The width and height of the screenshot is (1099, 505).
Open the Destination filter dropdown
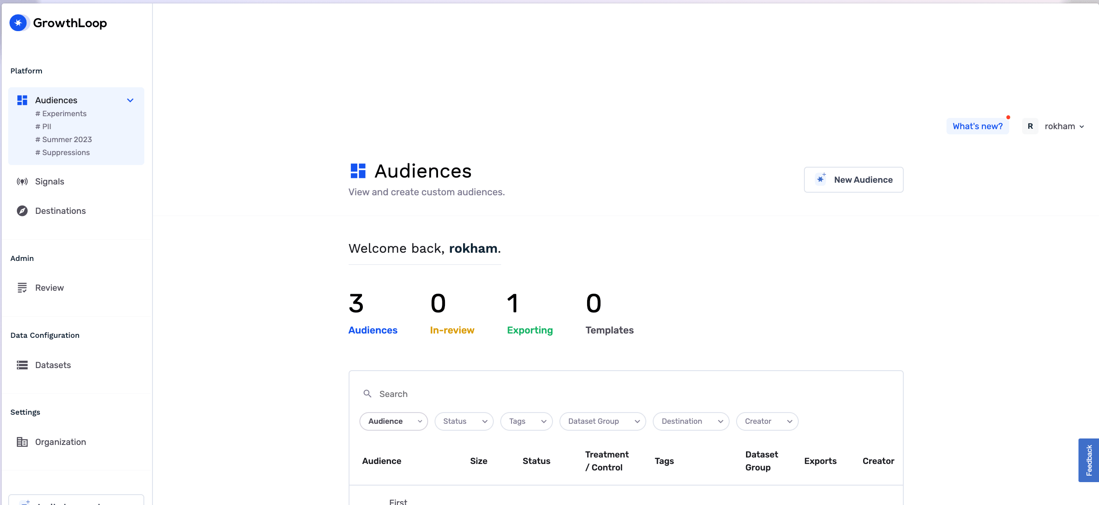(x=691, y=421)
